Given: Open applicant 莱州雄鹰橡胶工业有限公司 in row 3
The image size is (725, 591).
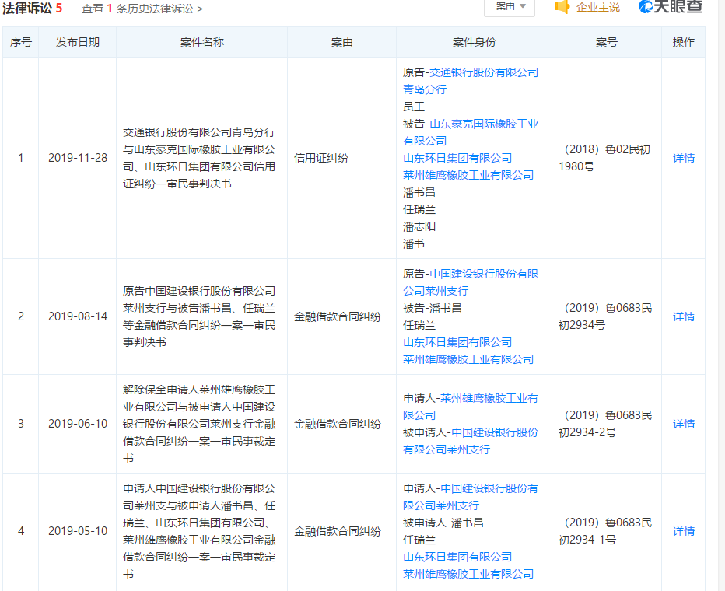Looking at the screenshot, I should tap(471, 407).
